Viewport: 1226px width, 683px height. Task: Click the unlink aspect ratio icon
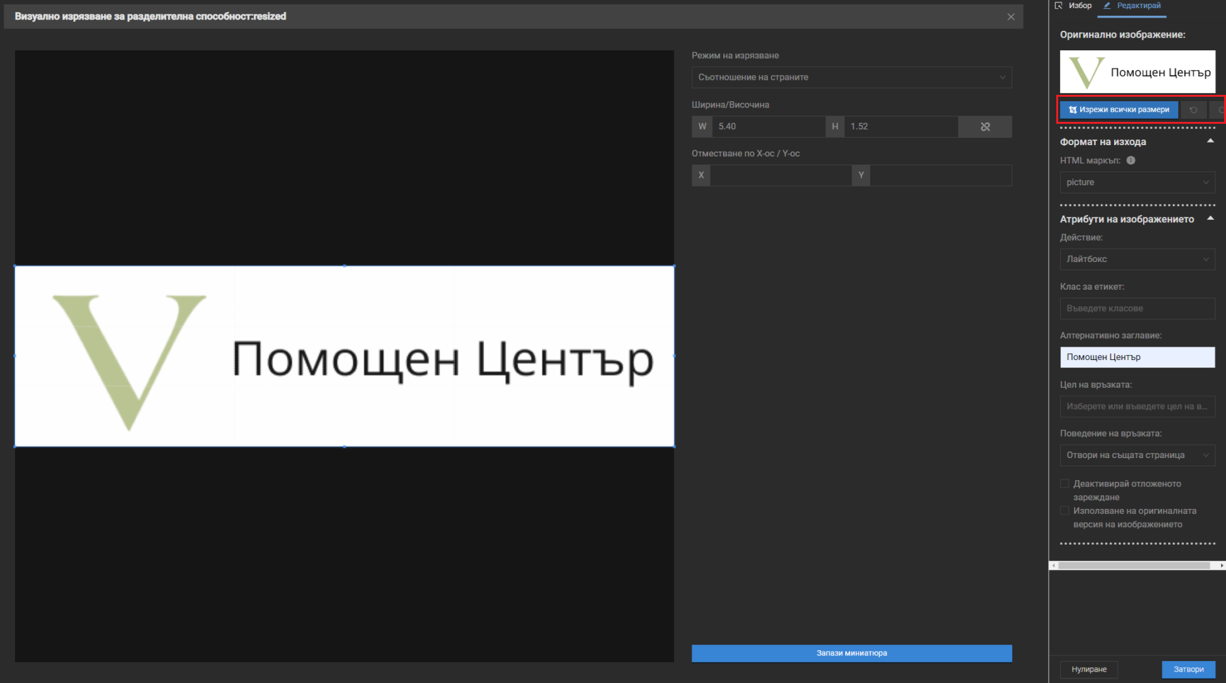coord(985,126)
